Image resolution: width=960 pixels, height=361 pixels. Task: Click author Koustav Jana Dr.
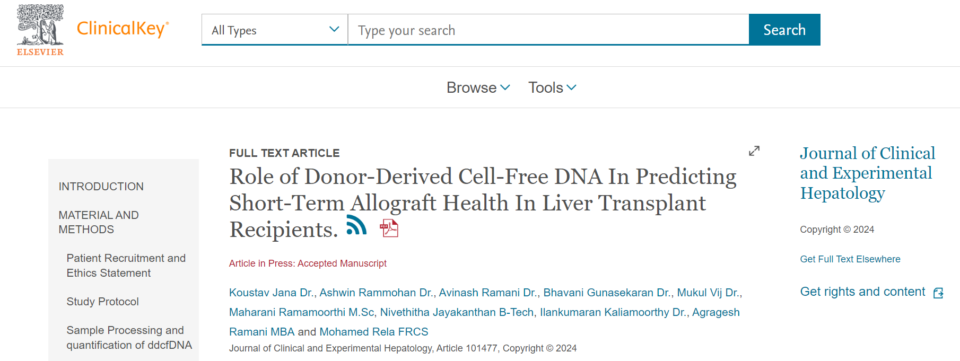coord(271,293)
